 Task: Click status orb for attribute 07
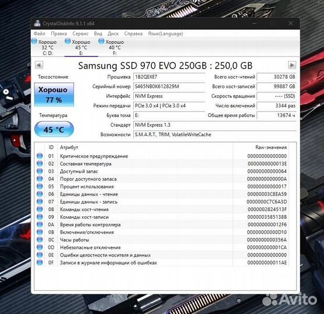tap(40, 202)
